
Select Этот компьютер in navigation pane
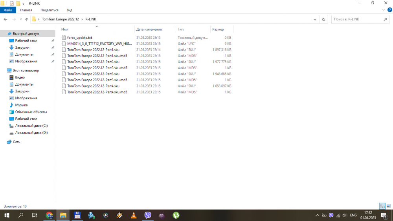[26, 71]
